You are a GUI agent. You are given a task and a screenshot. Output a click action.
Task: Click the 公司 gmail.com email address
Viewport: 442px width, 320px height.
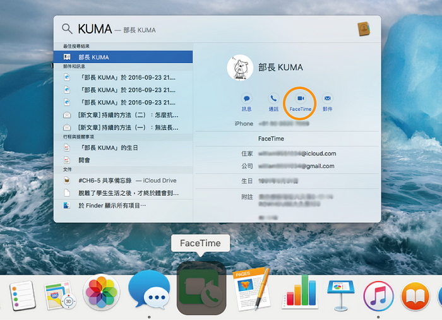(296, 166)
